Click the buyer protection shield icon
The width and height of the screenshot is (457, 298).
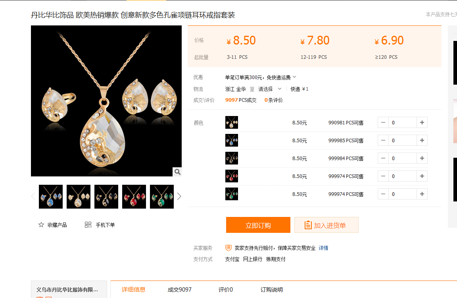[x=228, y=248]
